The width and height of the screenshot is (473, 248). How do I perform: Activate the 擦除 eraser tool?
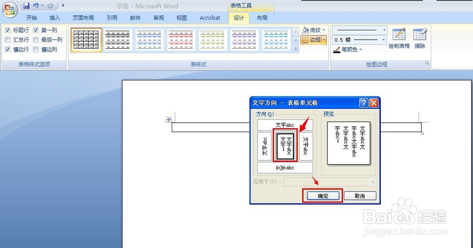pyautogui.click(x=420, y=38)
